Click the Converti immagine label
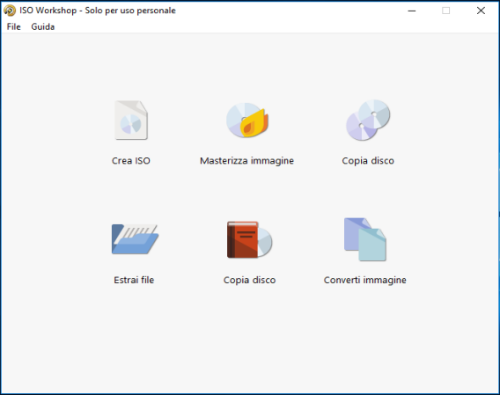The height and width of the screenshot is (395, 500). tap(365, 280)
